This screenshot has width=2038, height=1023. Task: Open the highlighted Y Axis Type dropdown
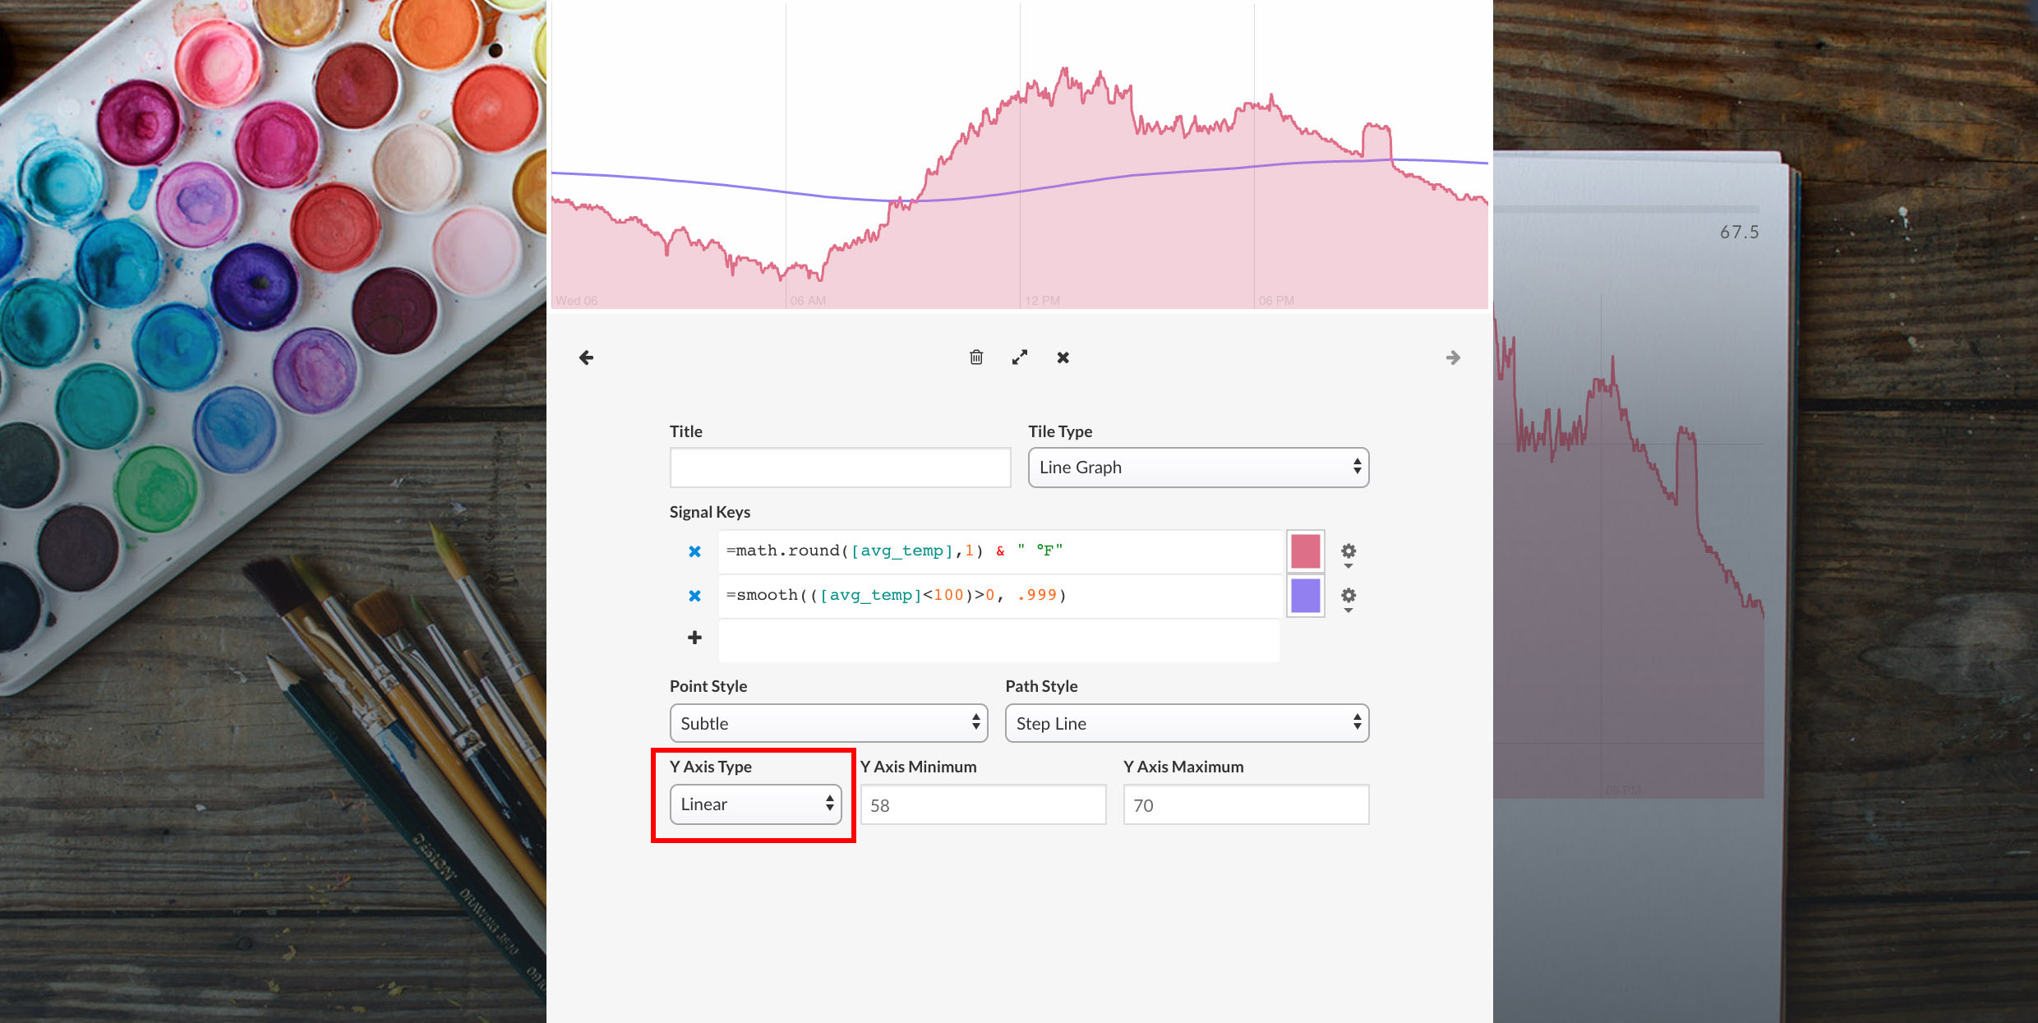[755, 804]
